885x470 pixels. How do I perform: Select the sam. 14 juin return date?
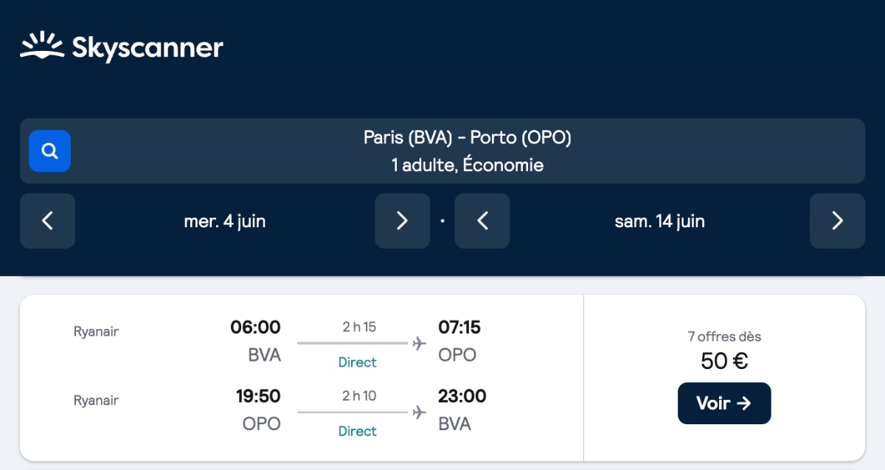pos(659,221)
